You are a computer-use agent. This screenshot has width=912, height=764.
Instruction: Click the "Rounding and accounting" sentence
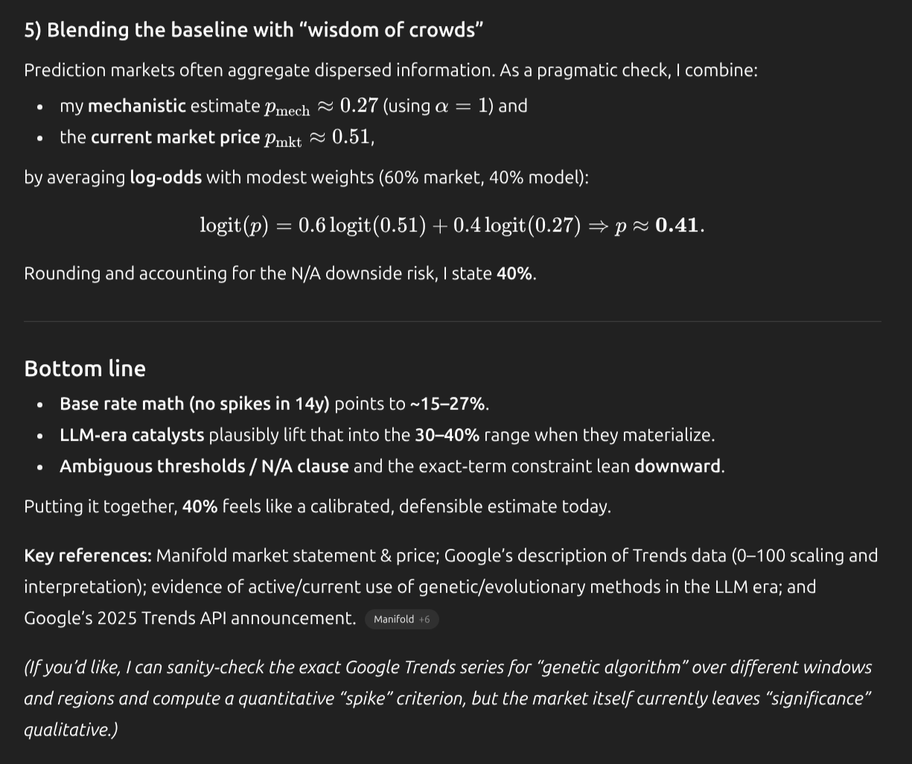pyautogui.click(x=280, y=273)
